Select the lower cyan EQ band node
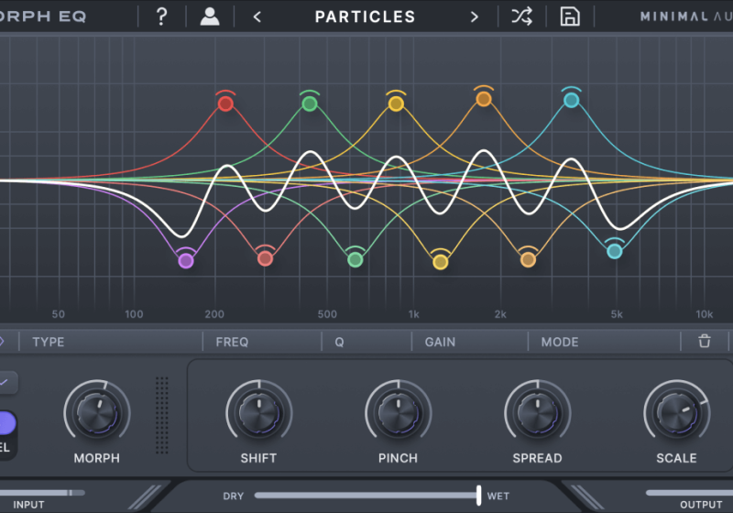Viewport: 733px width, 513px height. [x=614, y=251]
